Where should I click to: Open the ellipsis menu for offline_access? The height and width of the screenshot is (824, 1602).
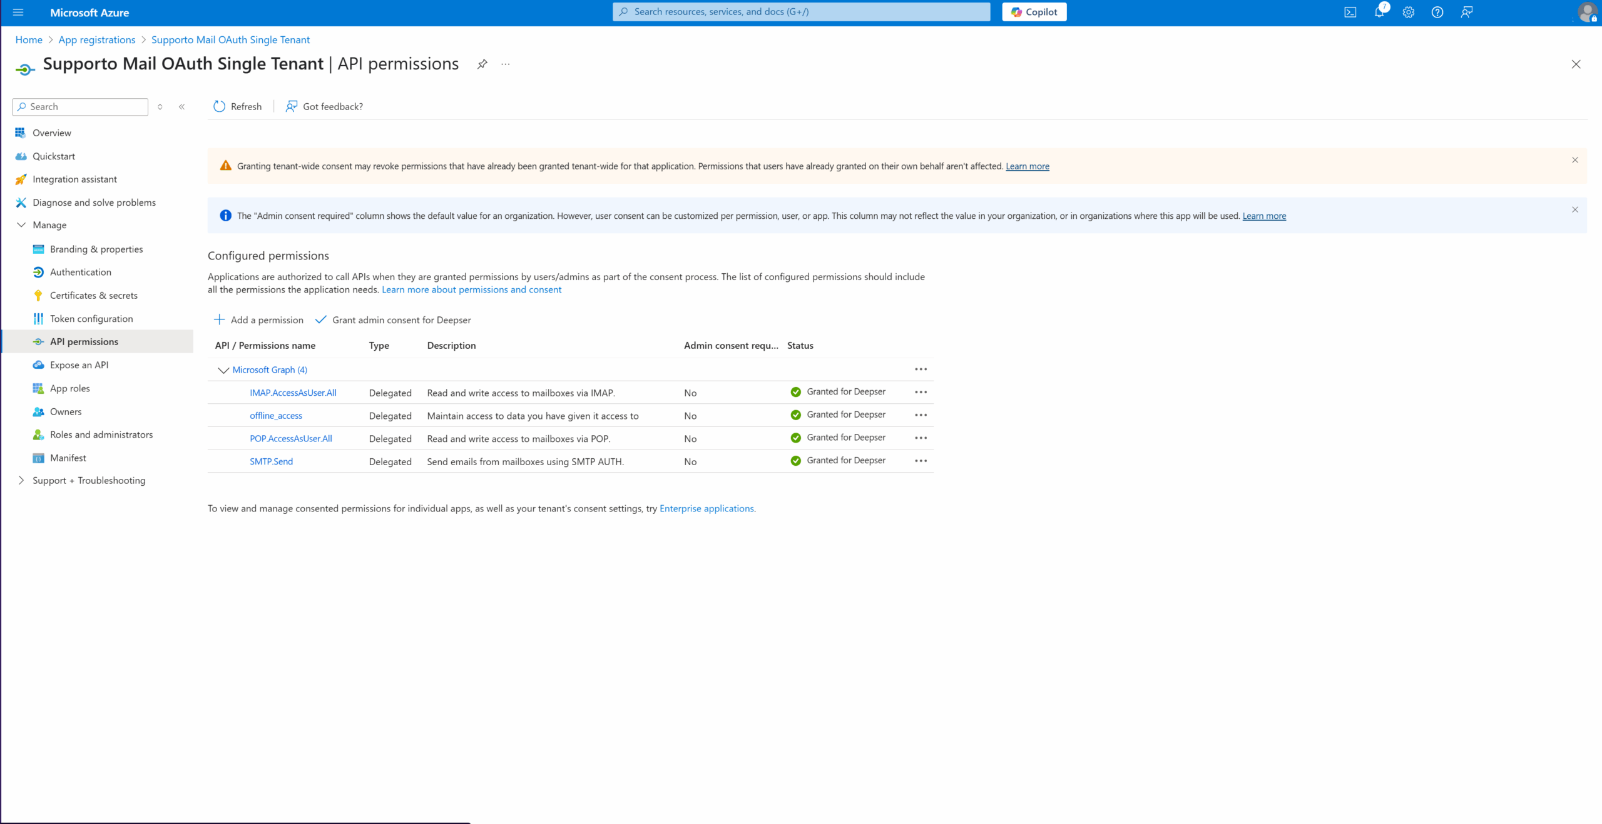921,415
